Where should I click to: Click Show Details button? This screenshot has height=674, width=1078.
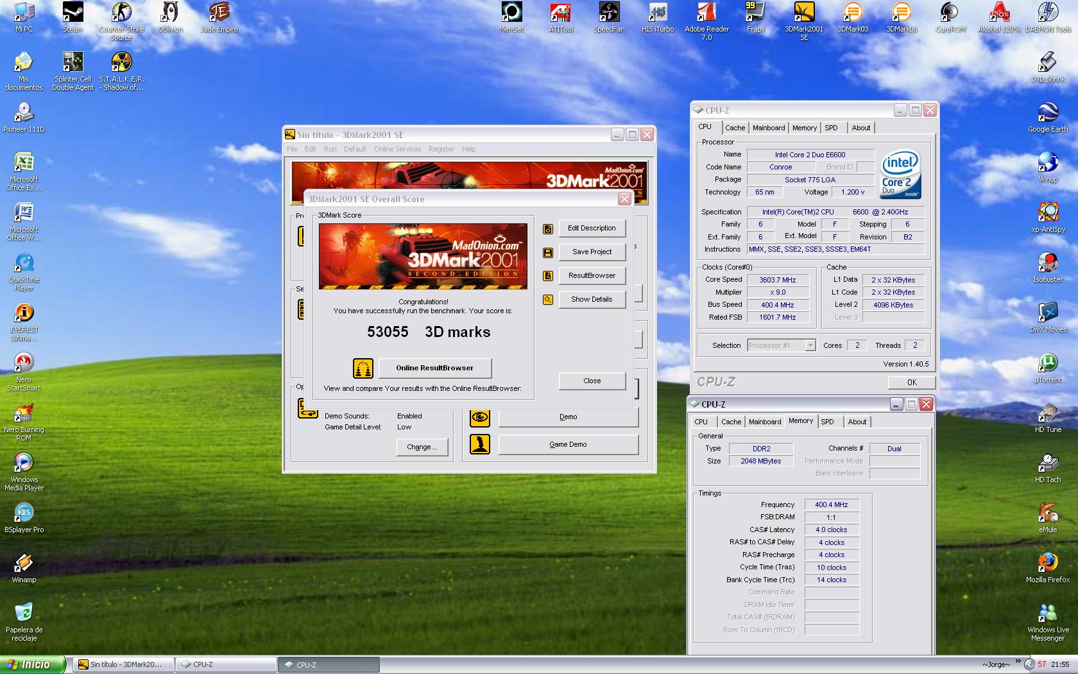[x=592, y=299]
